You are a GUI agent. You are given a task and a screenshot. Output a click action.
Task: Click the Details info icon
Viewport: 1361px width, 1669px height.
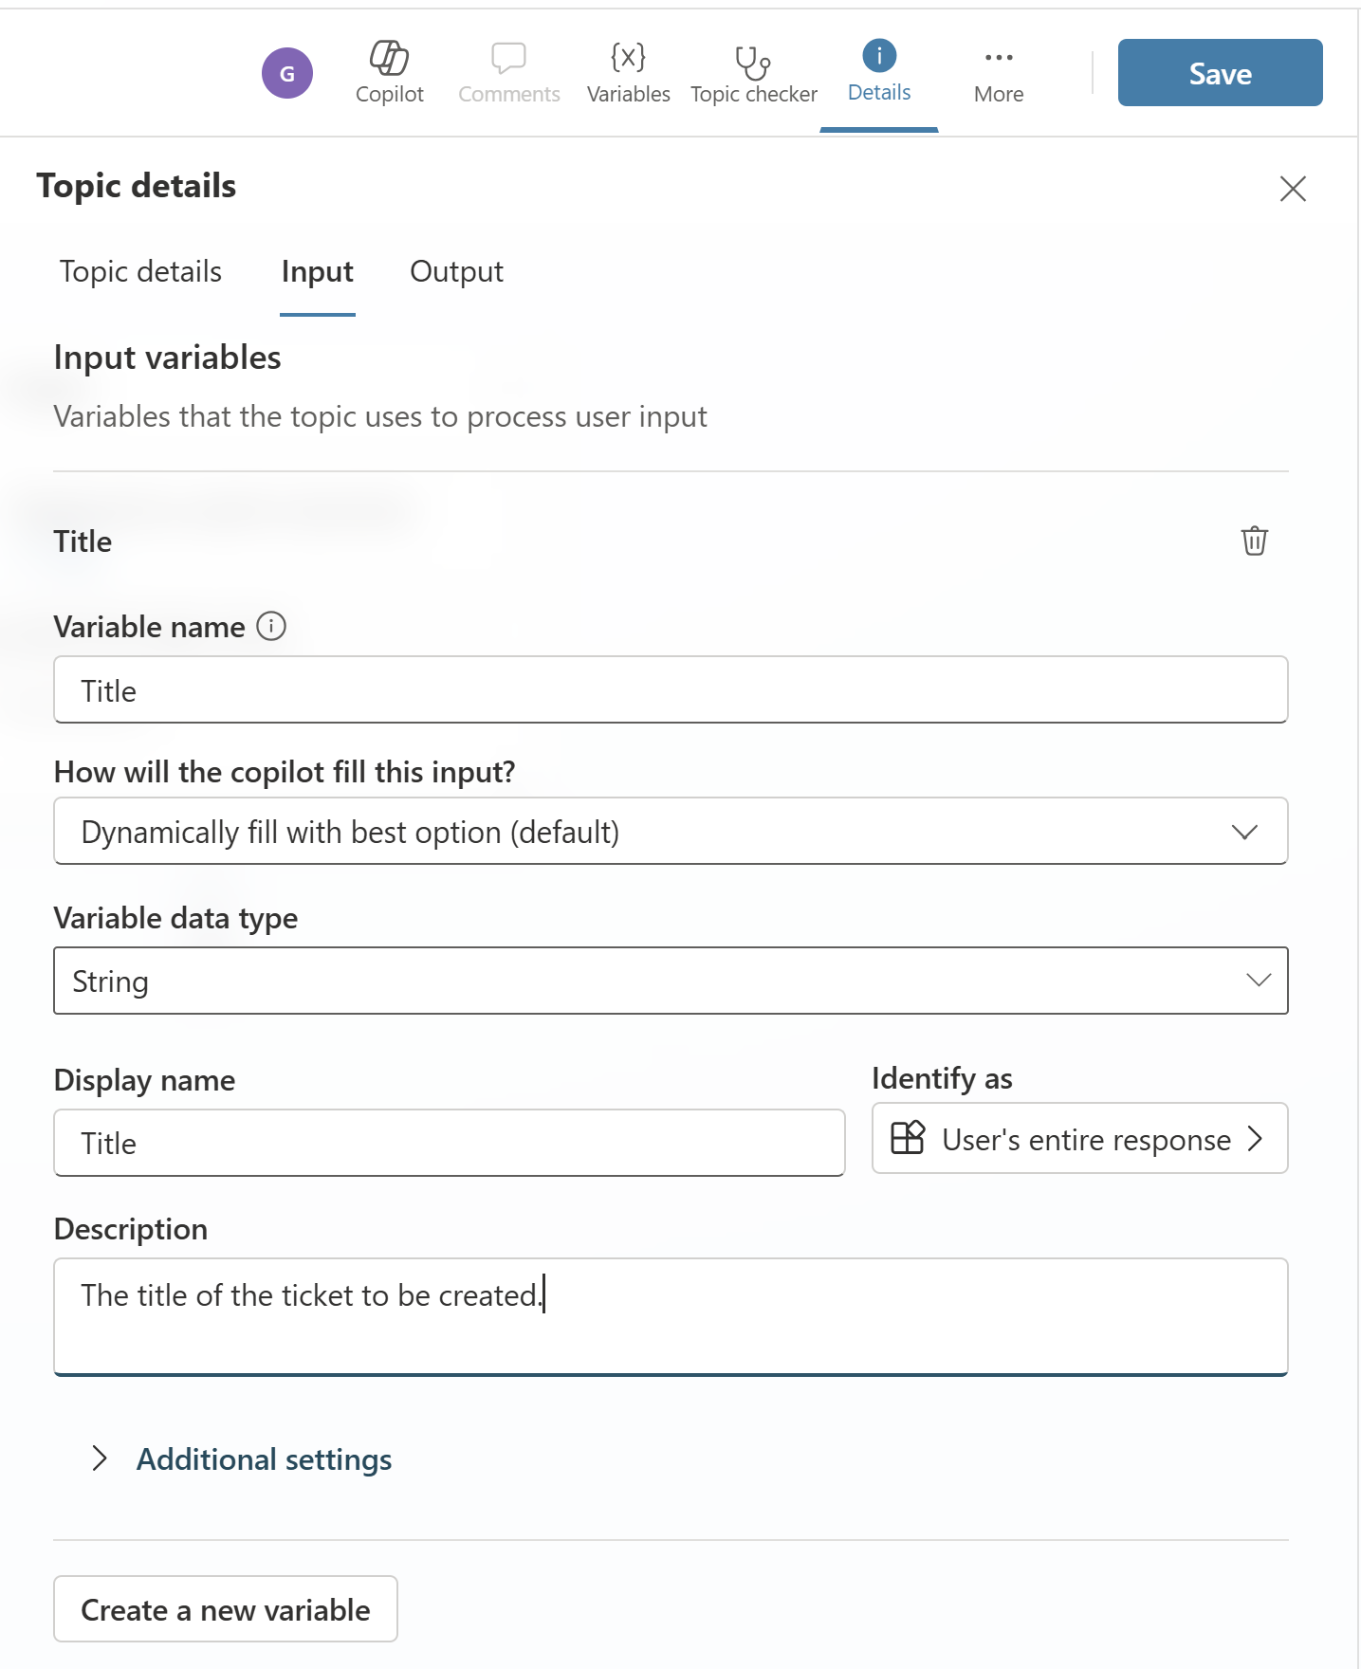(x=879, y=56)
